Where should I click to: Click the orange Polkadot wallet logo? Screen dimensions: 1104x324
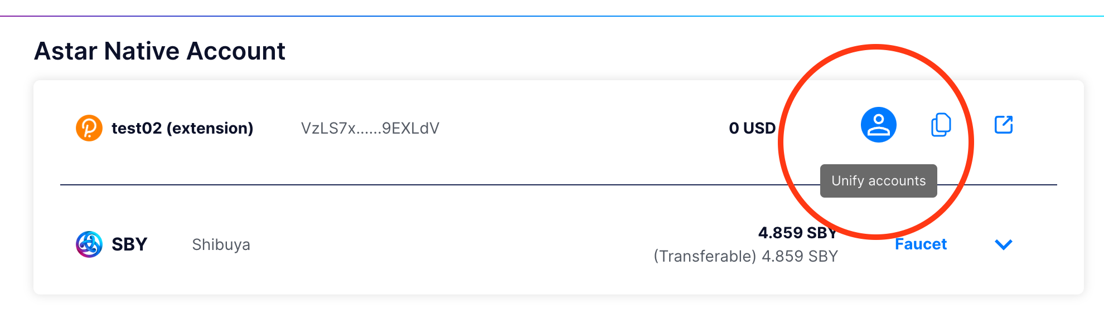[x=89, y=128]
